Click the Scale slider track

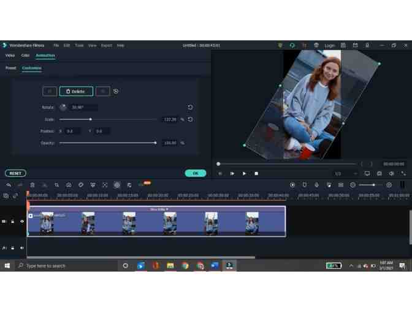coord(123,119)
